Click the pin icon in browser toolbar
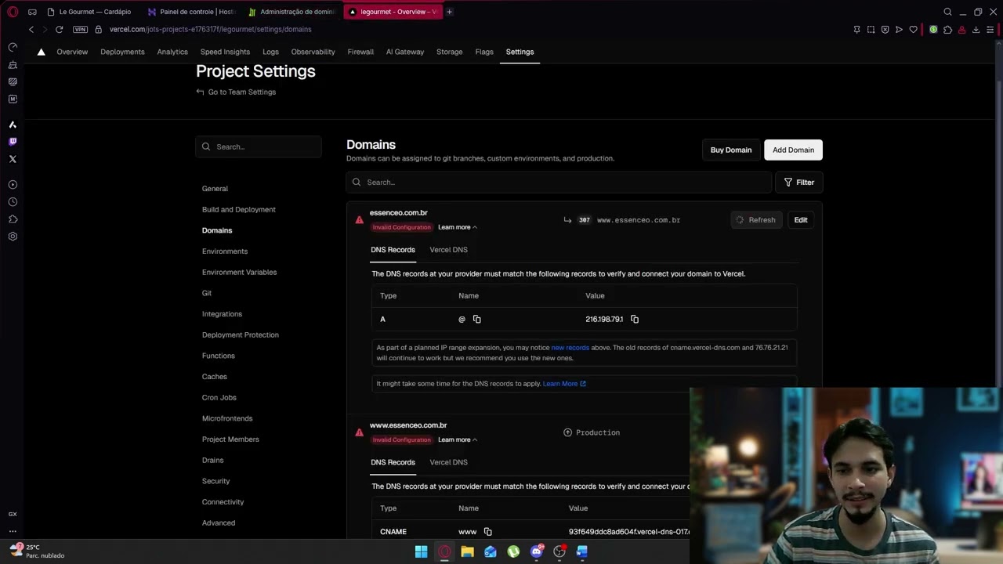Image resolution: width=1003 pixels, height=564 pixels. (856, 30)
